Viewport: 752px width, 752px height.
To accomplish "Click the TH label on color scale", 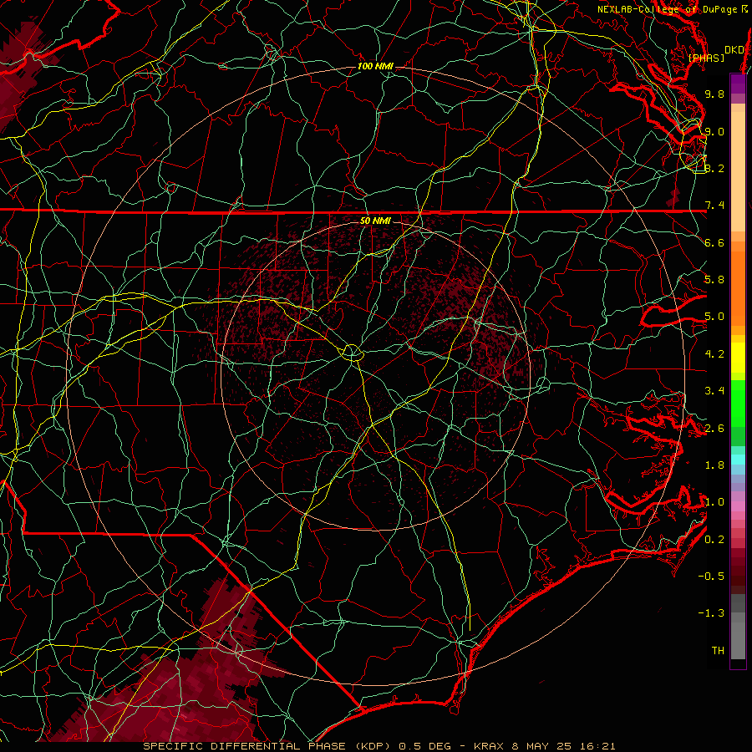I will (718, 651).
